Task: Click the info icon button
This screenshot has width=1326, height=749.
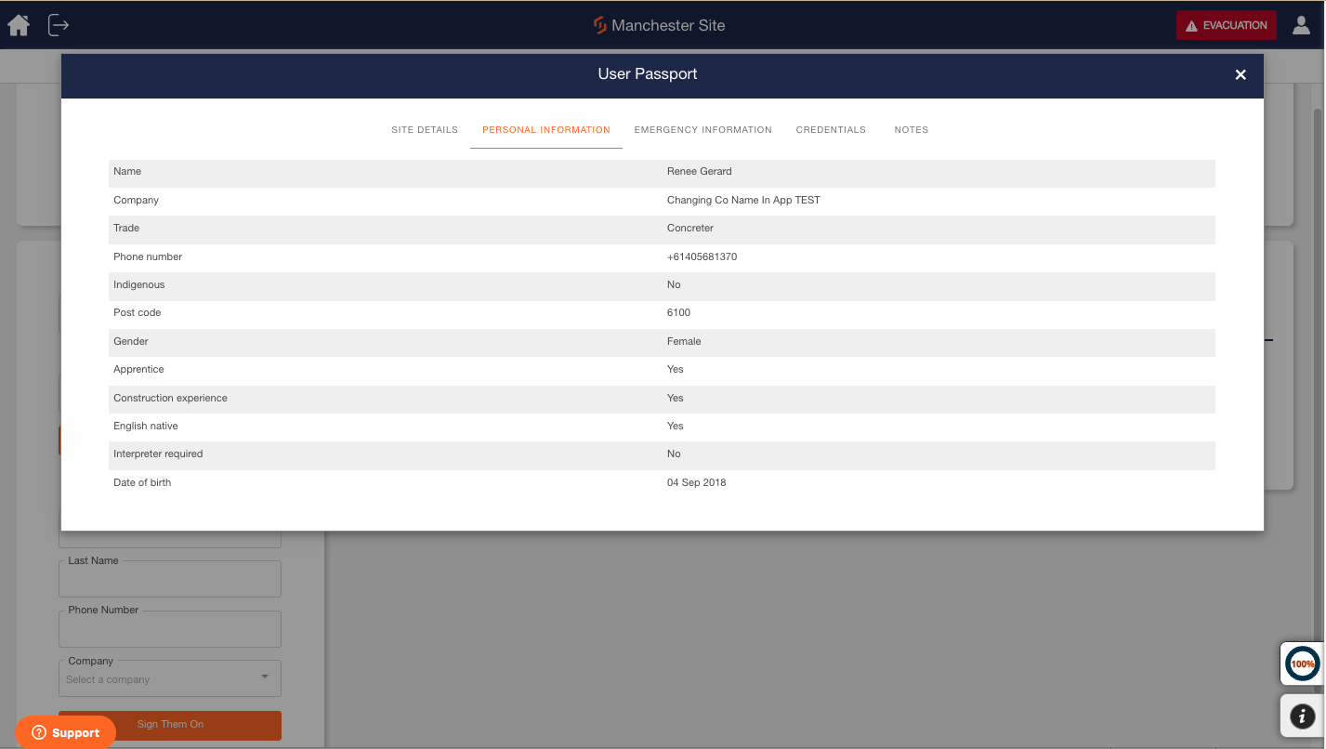Action: (x=1303, y=716)
